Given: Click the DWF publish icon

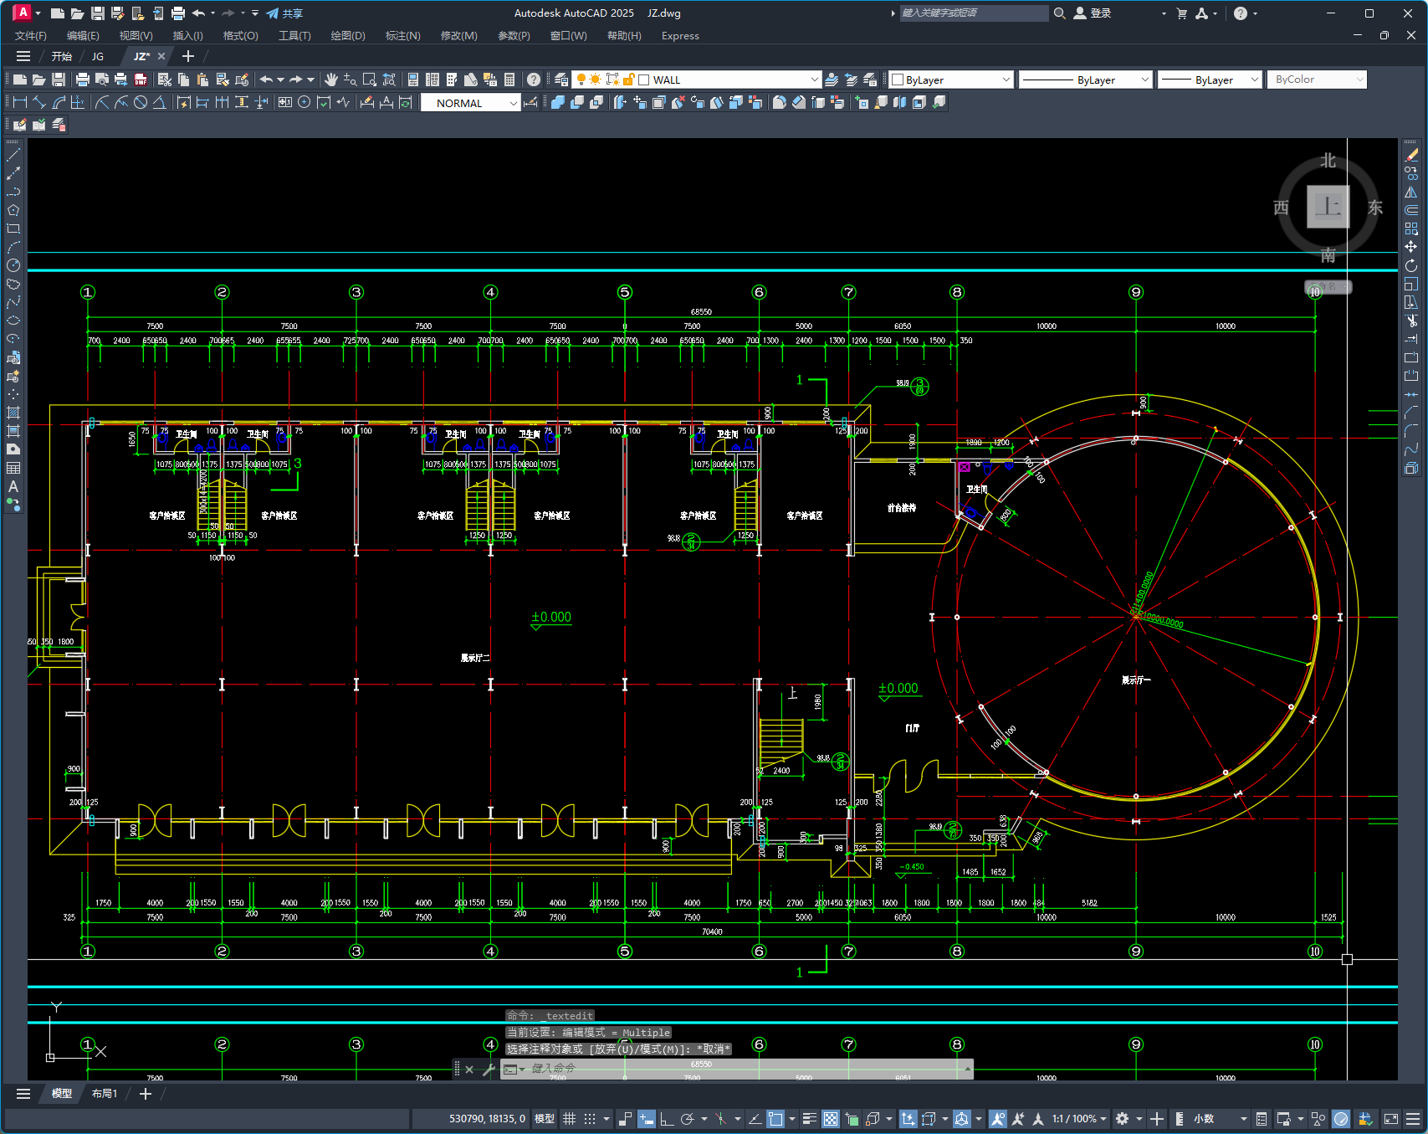Looking at the screenshot, I should click(x=141, y=80).
